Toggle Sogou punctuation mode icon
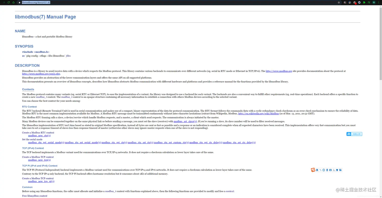Image resolution: width=382 pixels, height=198 pixels. click(320, 170)
